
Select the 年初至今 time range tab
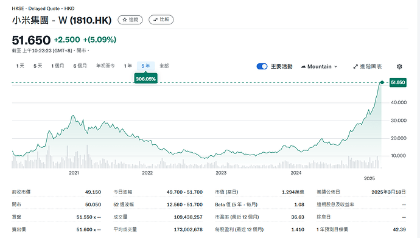(x=105, y=66)
